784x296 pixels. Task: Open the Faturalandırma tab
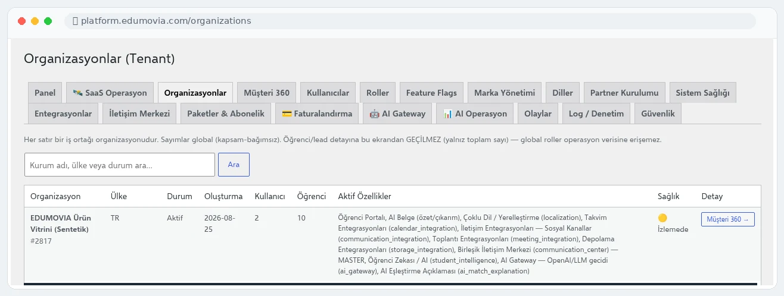(x=317, y=114)
